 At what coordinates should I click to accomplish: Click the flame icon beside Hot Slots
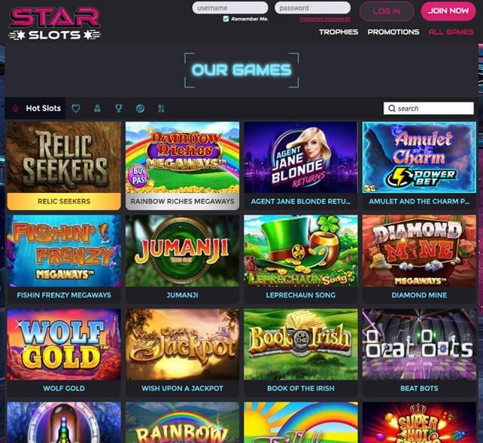click(15, 108)
